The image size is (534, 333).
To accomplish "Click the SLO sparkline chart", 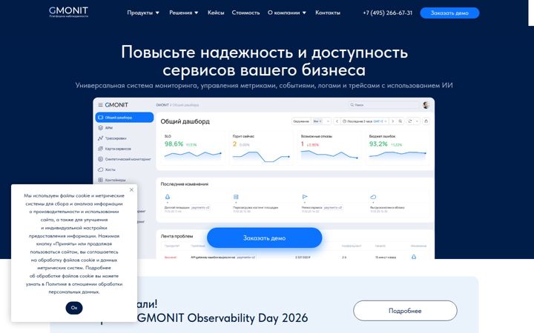I will click(x=193, y=155).
